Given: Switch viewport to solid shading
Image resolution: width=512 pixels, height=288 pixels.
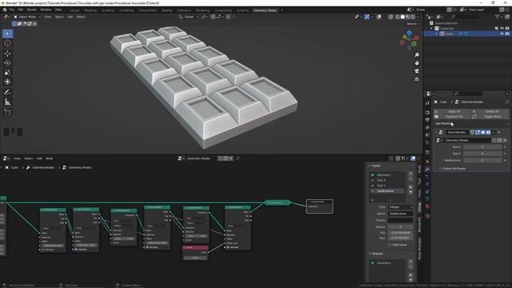Looking at the screenshot, I should coord(402,17).
